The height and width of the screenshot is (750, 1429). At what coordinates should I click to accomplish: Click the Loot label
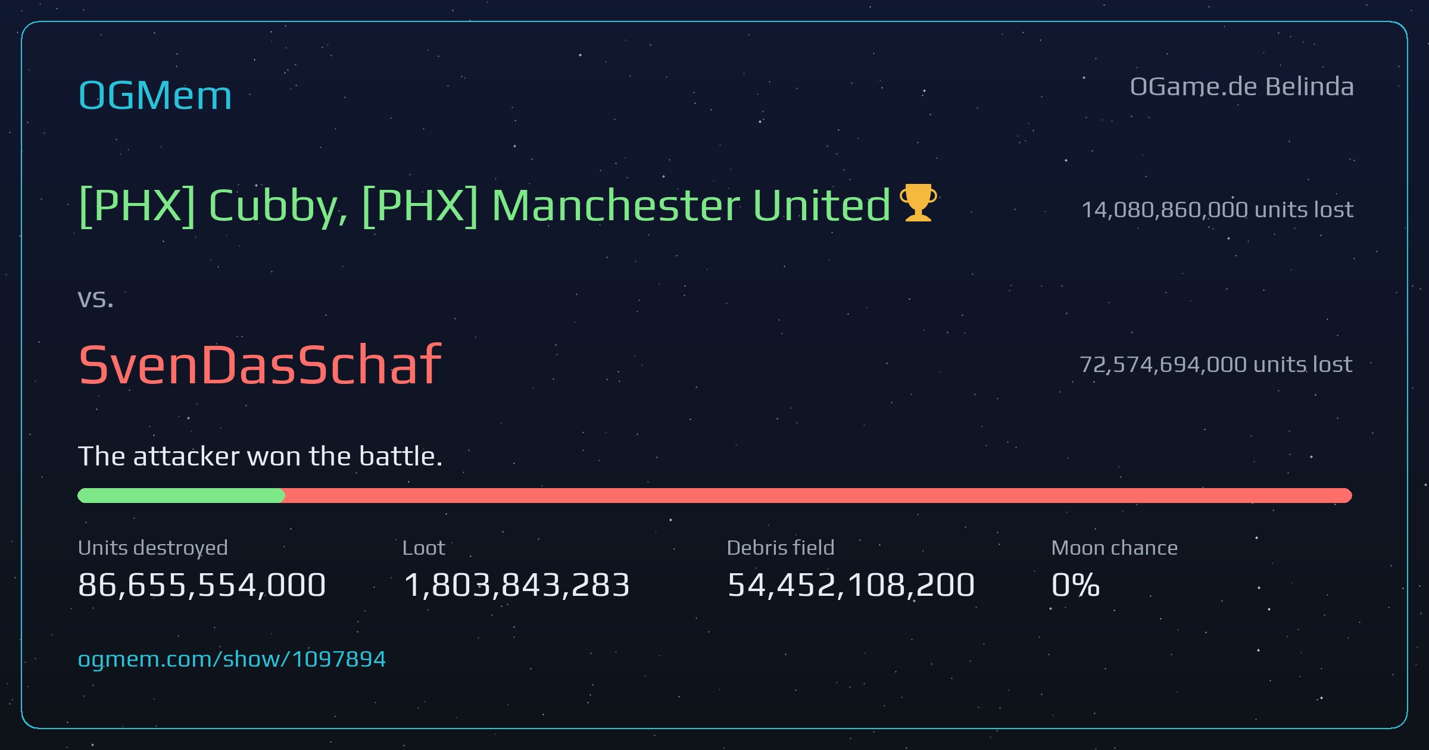[x=424, y=548]
